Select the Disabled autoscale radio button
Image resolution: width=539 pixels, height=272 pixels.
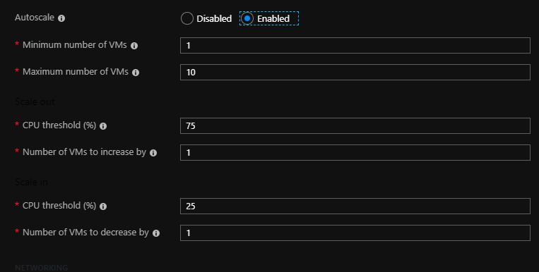(x=187, y=18)
